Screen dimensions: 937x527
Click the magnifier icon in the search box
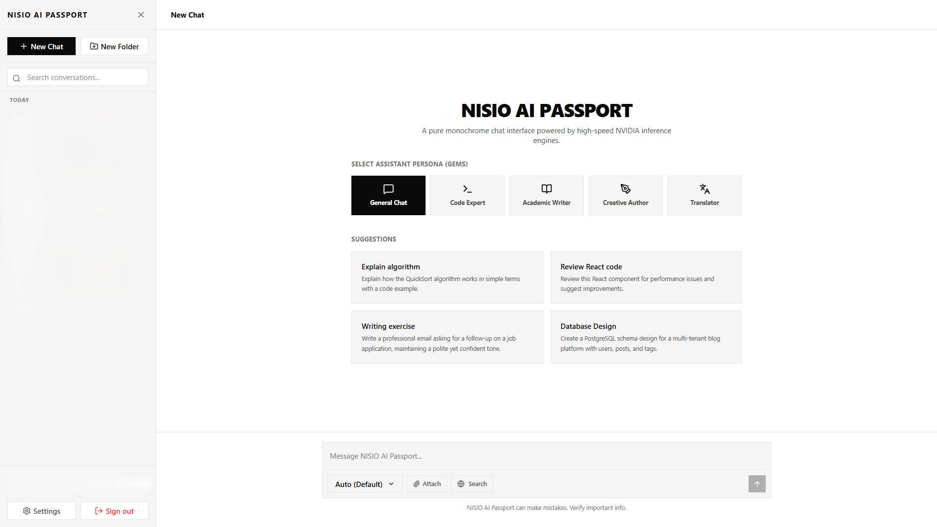pos(17,78)
